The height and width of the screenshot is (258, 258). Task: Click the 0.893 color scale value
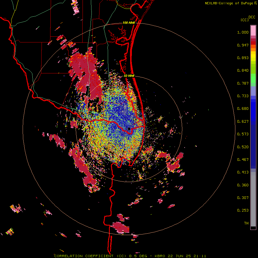[x=243, y=58]
